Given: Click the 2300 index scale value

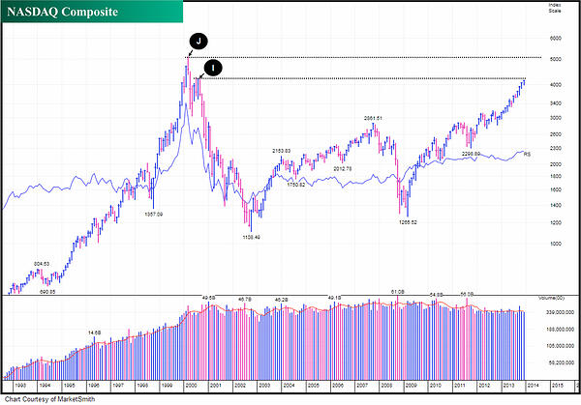Looking at the screenshot, I should pyautogui.click(x=556, y=148).
